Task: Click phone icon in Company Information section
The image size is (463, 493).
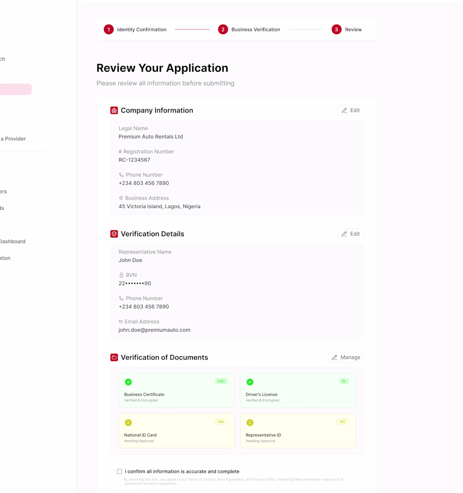Action: tap(121, 175)
